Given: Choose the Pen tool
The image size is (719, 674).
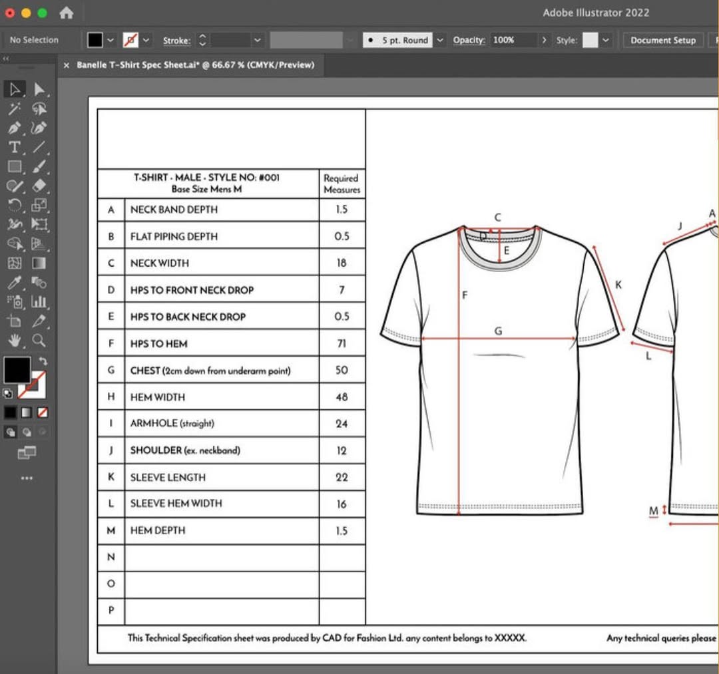Looking at the screenshot, I should tap(13, 128).
